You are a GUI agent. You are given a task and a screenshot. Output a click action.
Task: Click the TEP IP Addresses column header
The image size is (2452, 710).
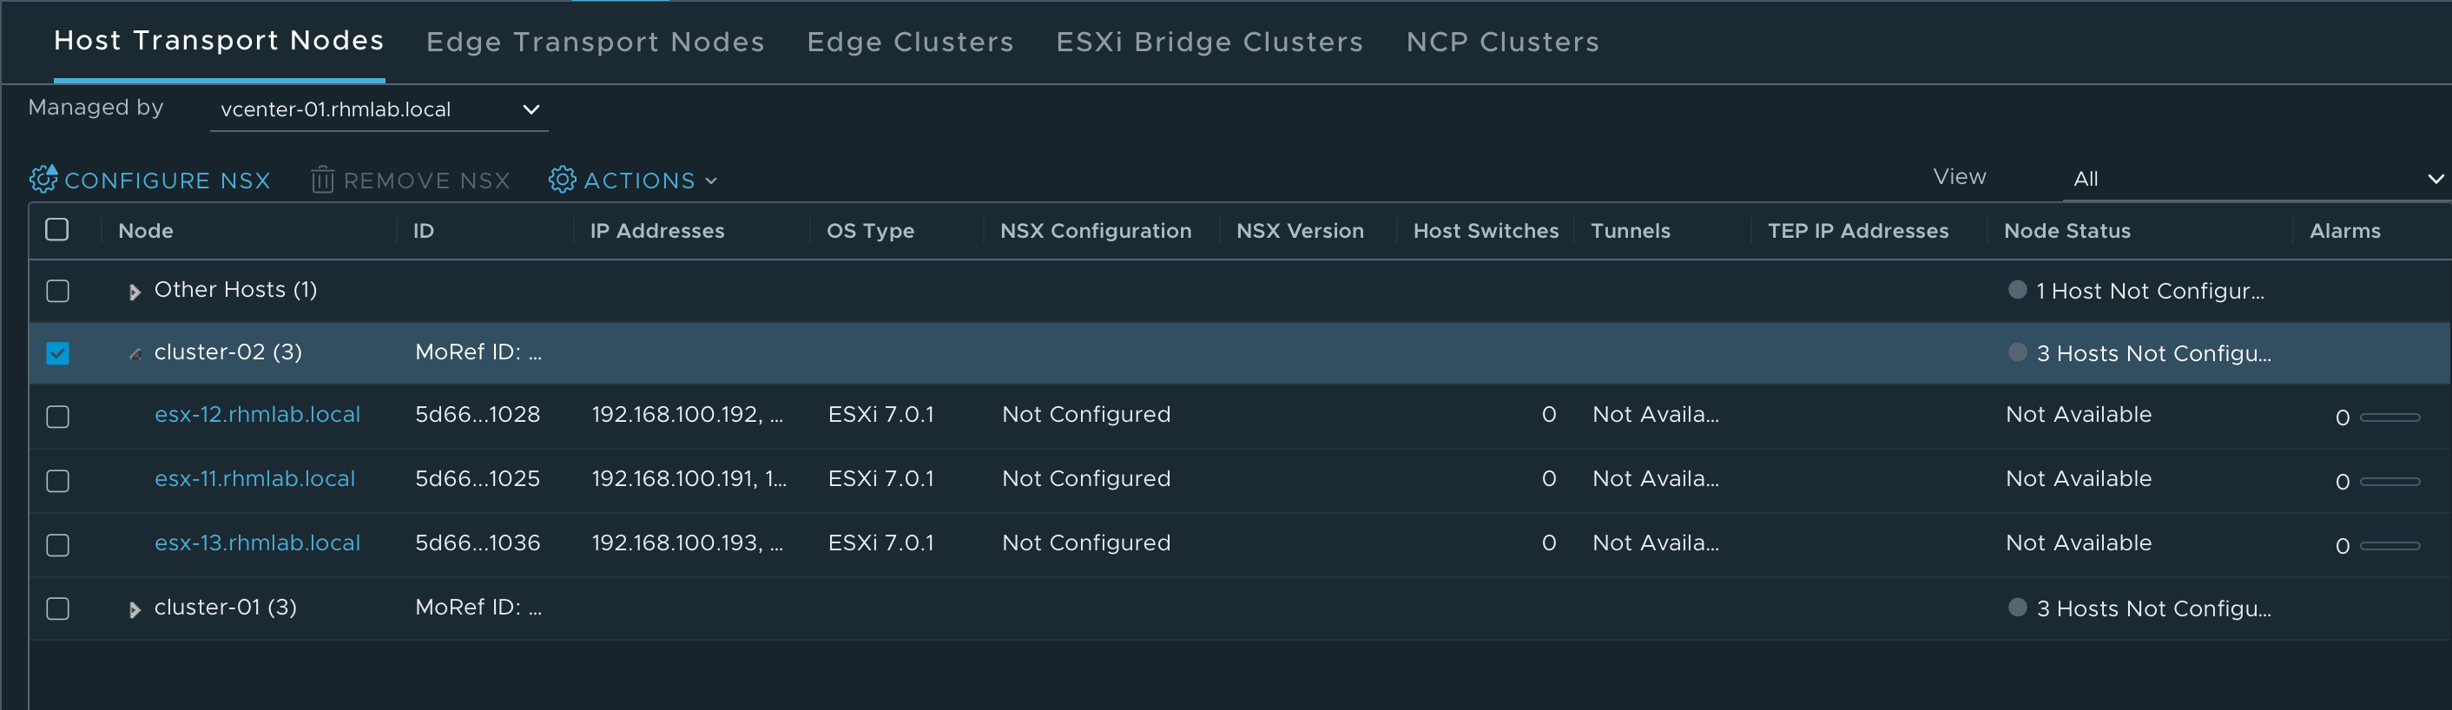(1857, 230)
